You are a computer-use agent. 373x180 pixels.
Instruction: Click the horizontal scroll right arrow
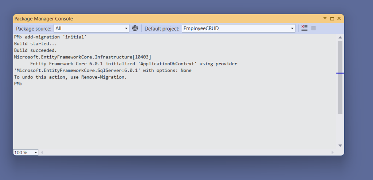pos(332,153)
